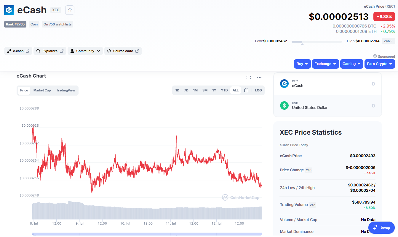This screenshot has width=398, height=237.
Task: Click the Swap floating button
Action: click(x=382, y=228)
